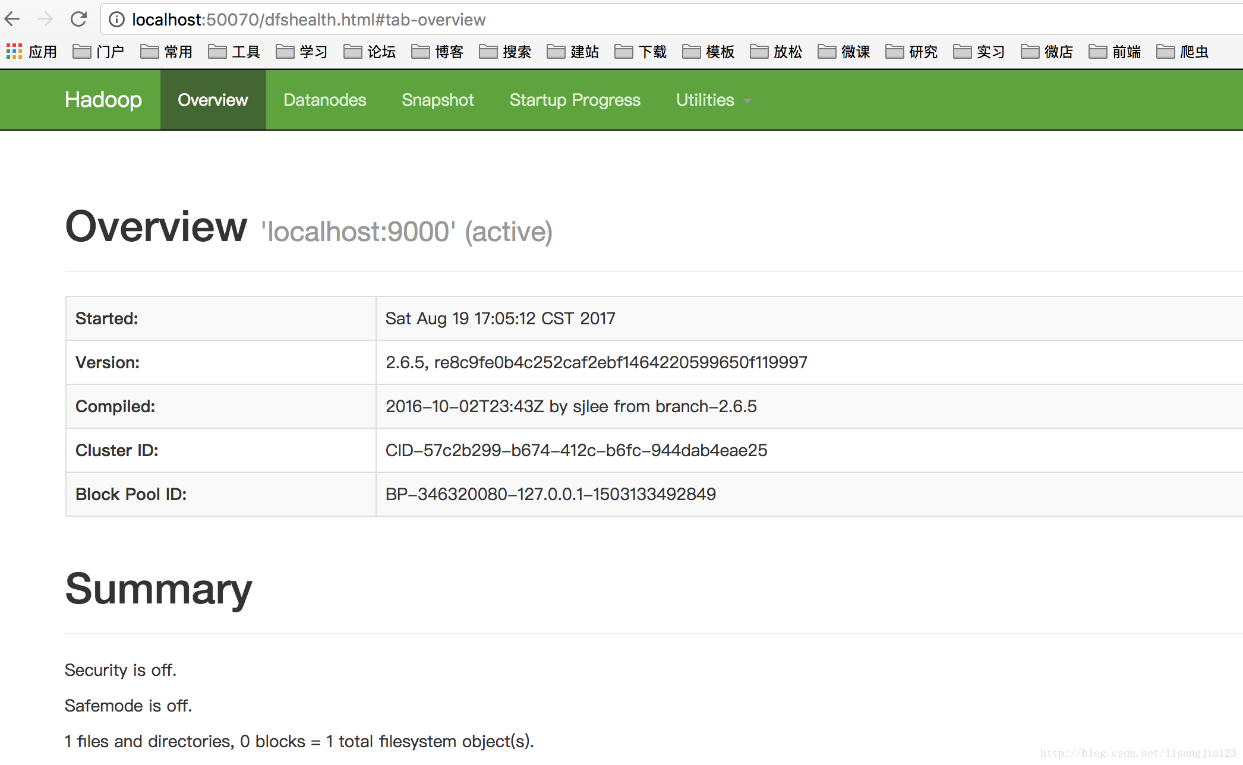Viewport: 1243px width, 765px height.
Task: Open the 搜索 bookmark folder
Action: pos(505,52)
